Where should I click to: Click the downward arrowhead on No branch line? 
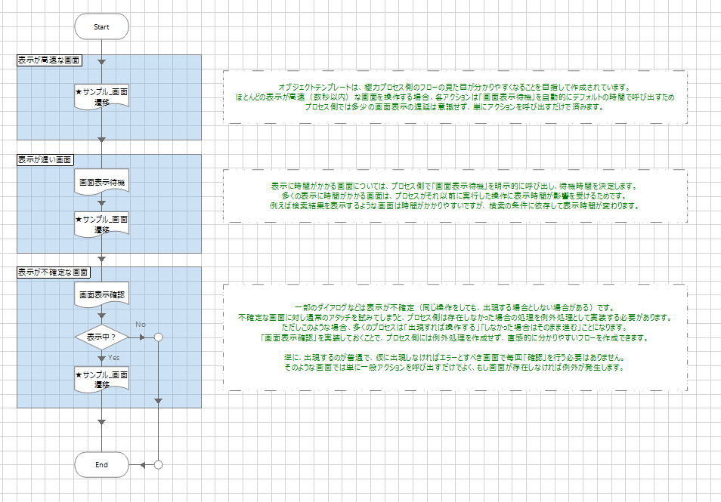[x=158, y=400]
